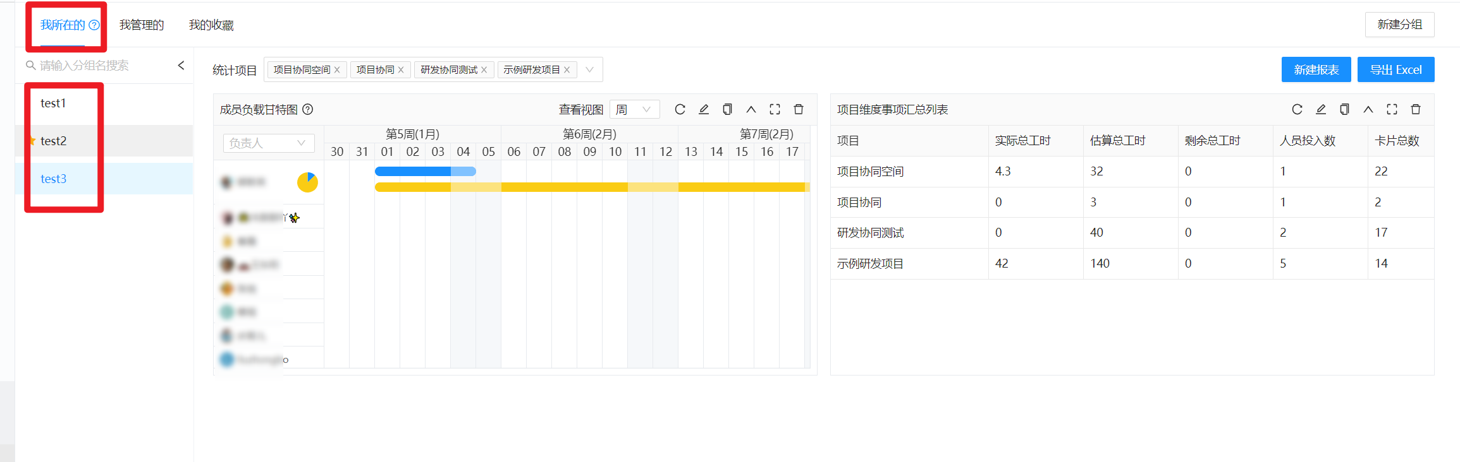The width and height of the screenshot is (1460, 462).
Task: Copy the 项目维度事项汇总列表 report
Action: tap(1344, 109)
